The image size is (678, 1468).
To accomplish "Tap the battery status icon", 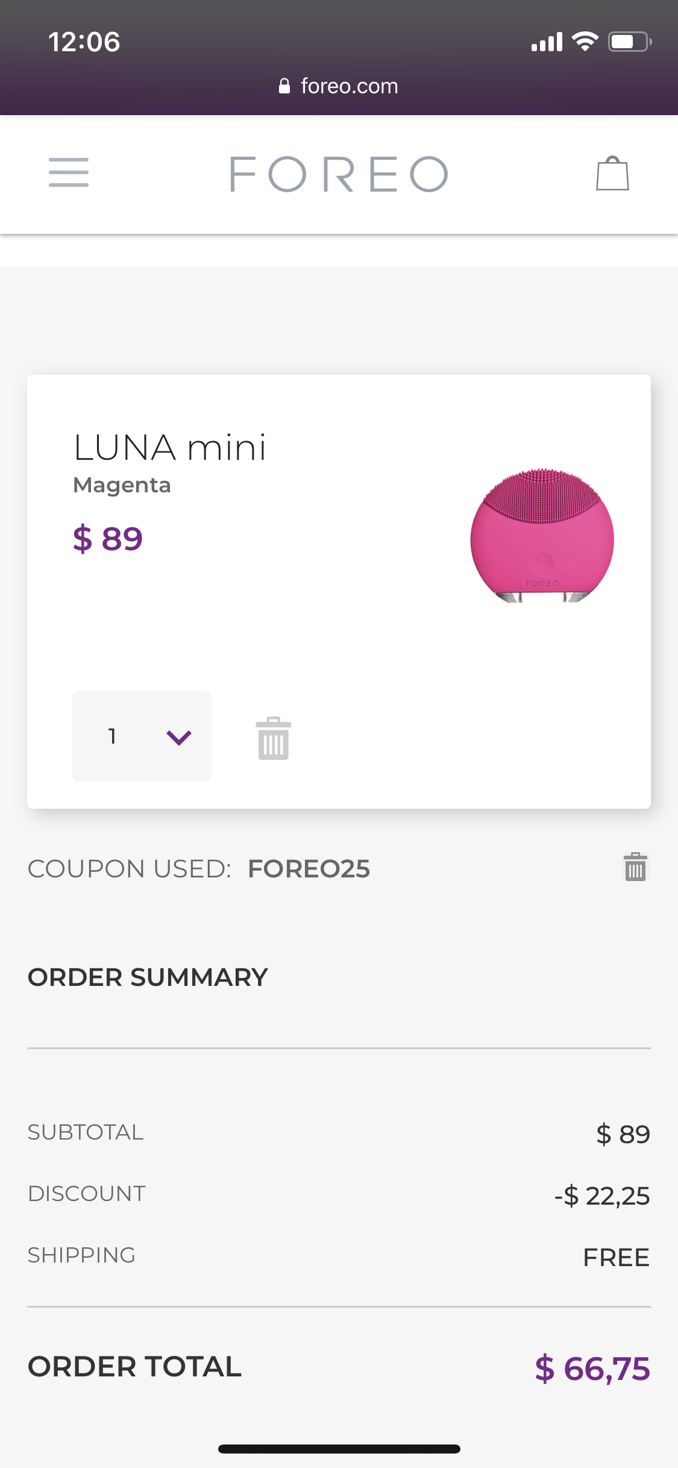I will 629,42.
